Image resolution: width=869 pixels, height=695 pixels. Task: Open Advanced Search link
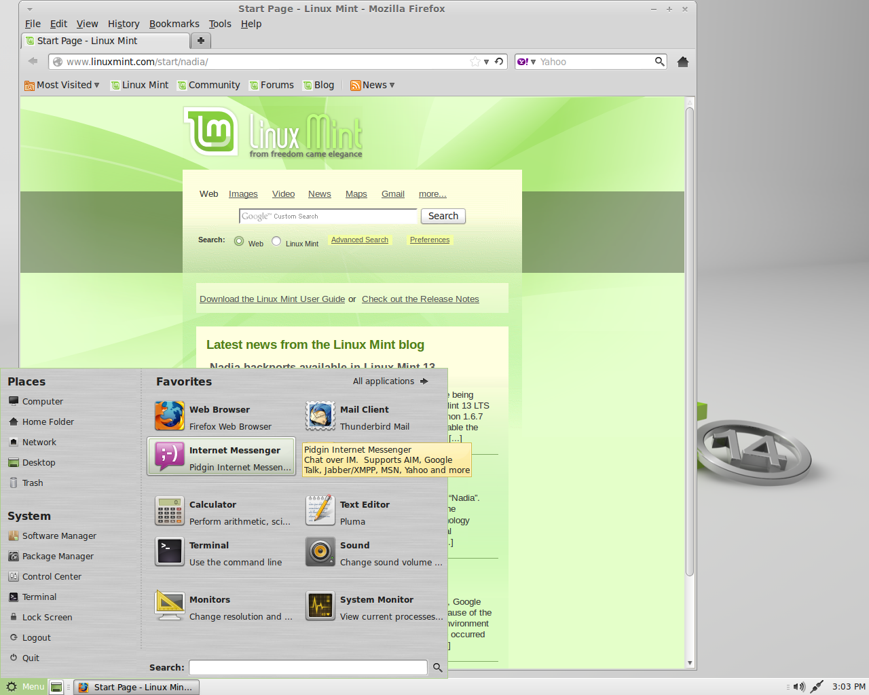point(360,240)
